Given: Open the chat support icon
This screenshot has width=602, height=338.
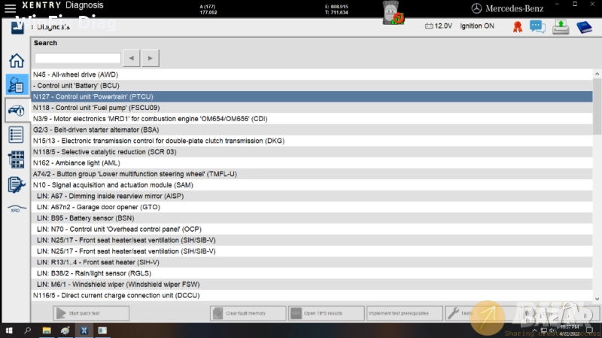Looking at the screenshot, I should (537, 26).
